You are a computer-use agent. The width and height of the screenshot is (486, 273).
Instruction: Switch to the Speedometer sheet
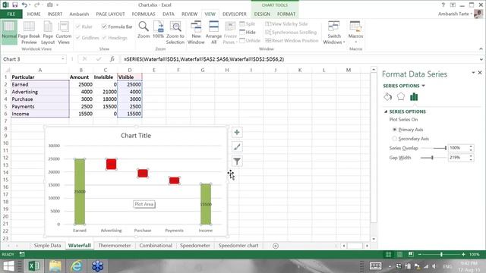point(195,246)
